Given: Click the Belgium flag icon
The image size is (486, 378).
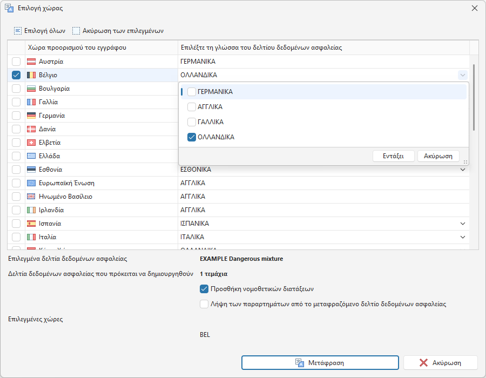Looking at the screenshot, I should click(31, 75).
